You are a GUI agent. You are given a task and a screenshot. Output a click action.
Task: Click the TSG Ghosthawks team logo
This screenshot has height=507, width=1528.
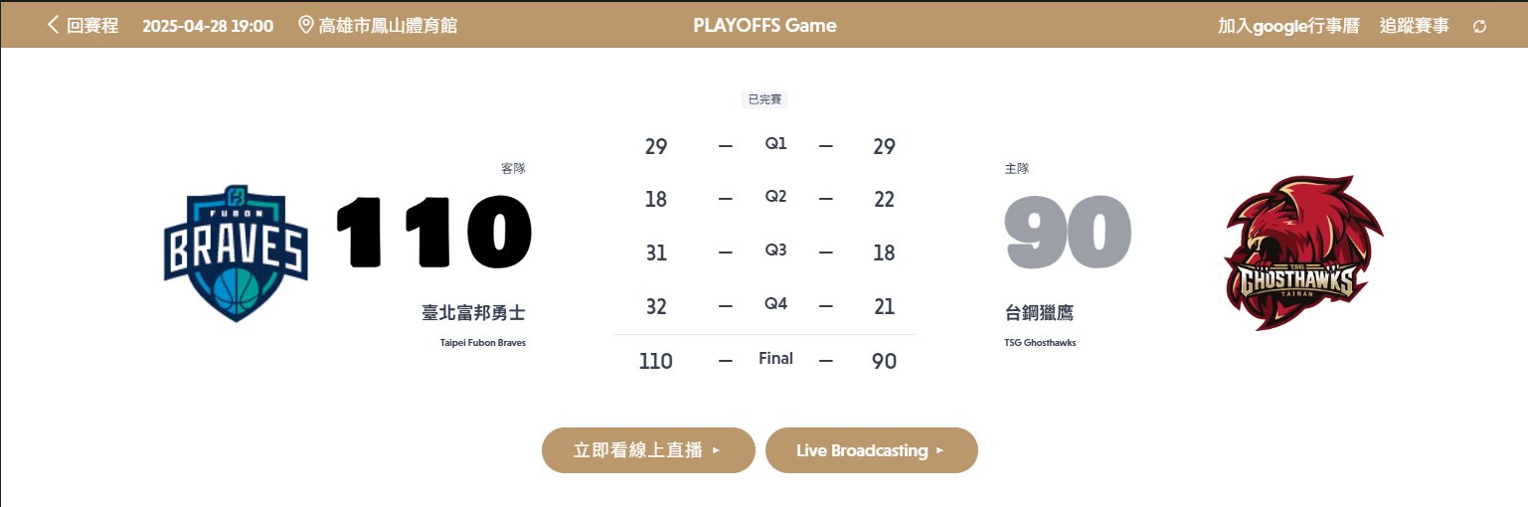click(x=1302, y=253)
